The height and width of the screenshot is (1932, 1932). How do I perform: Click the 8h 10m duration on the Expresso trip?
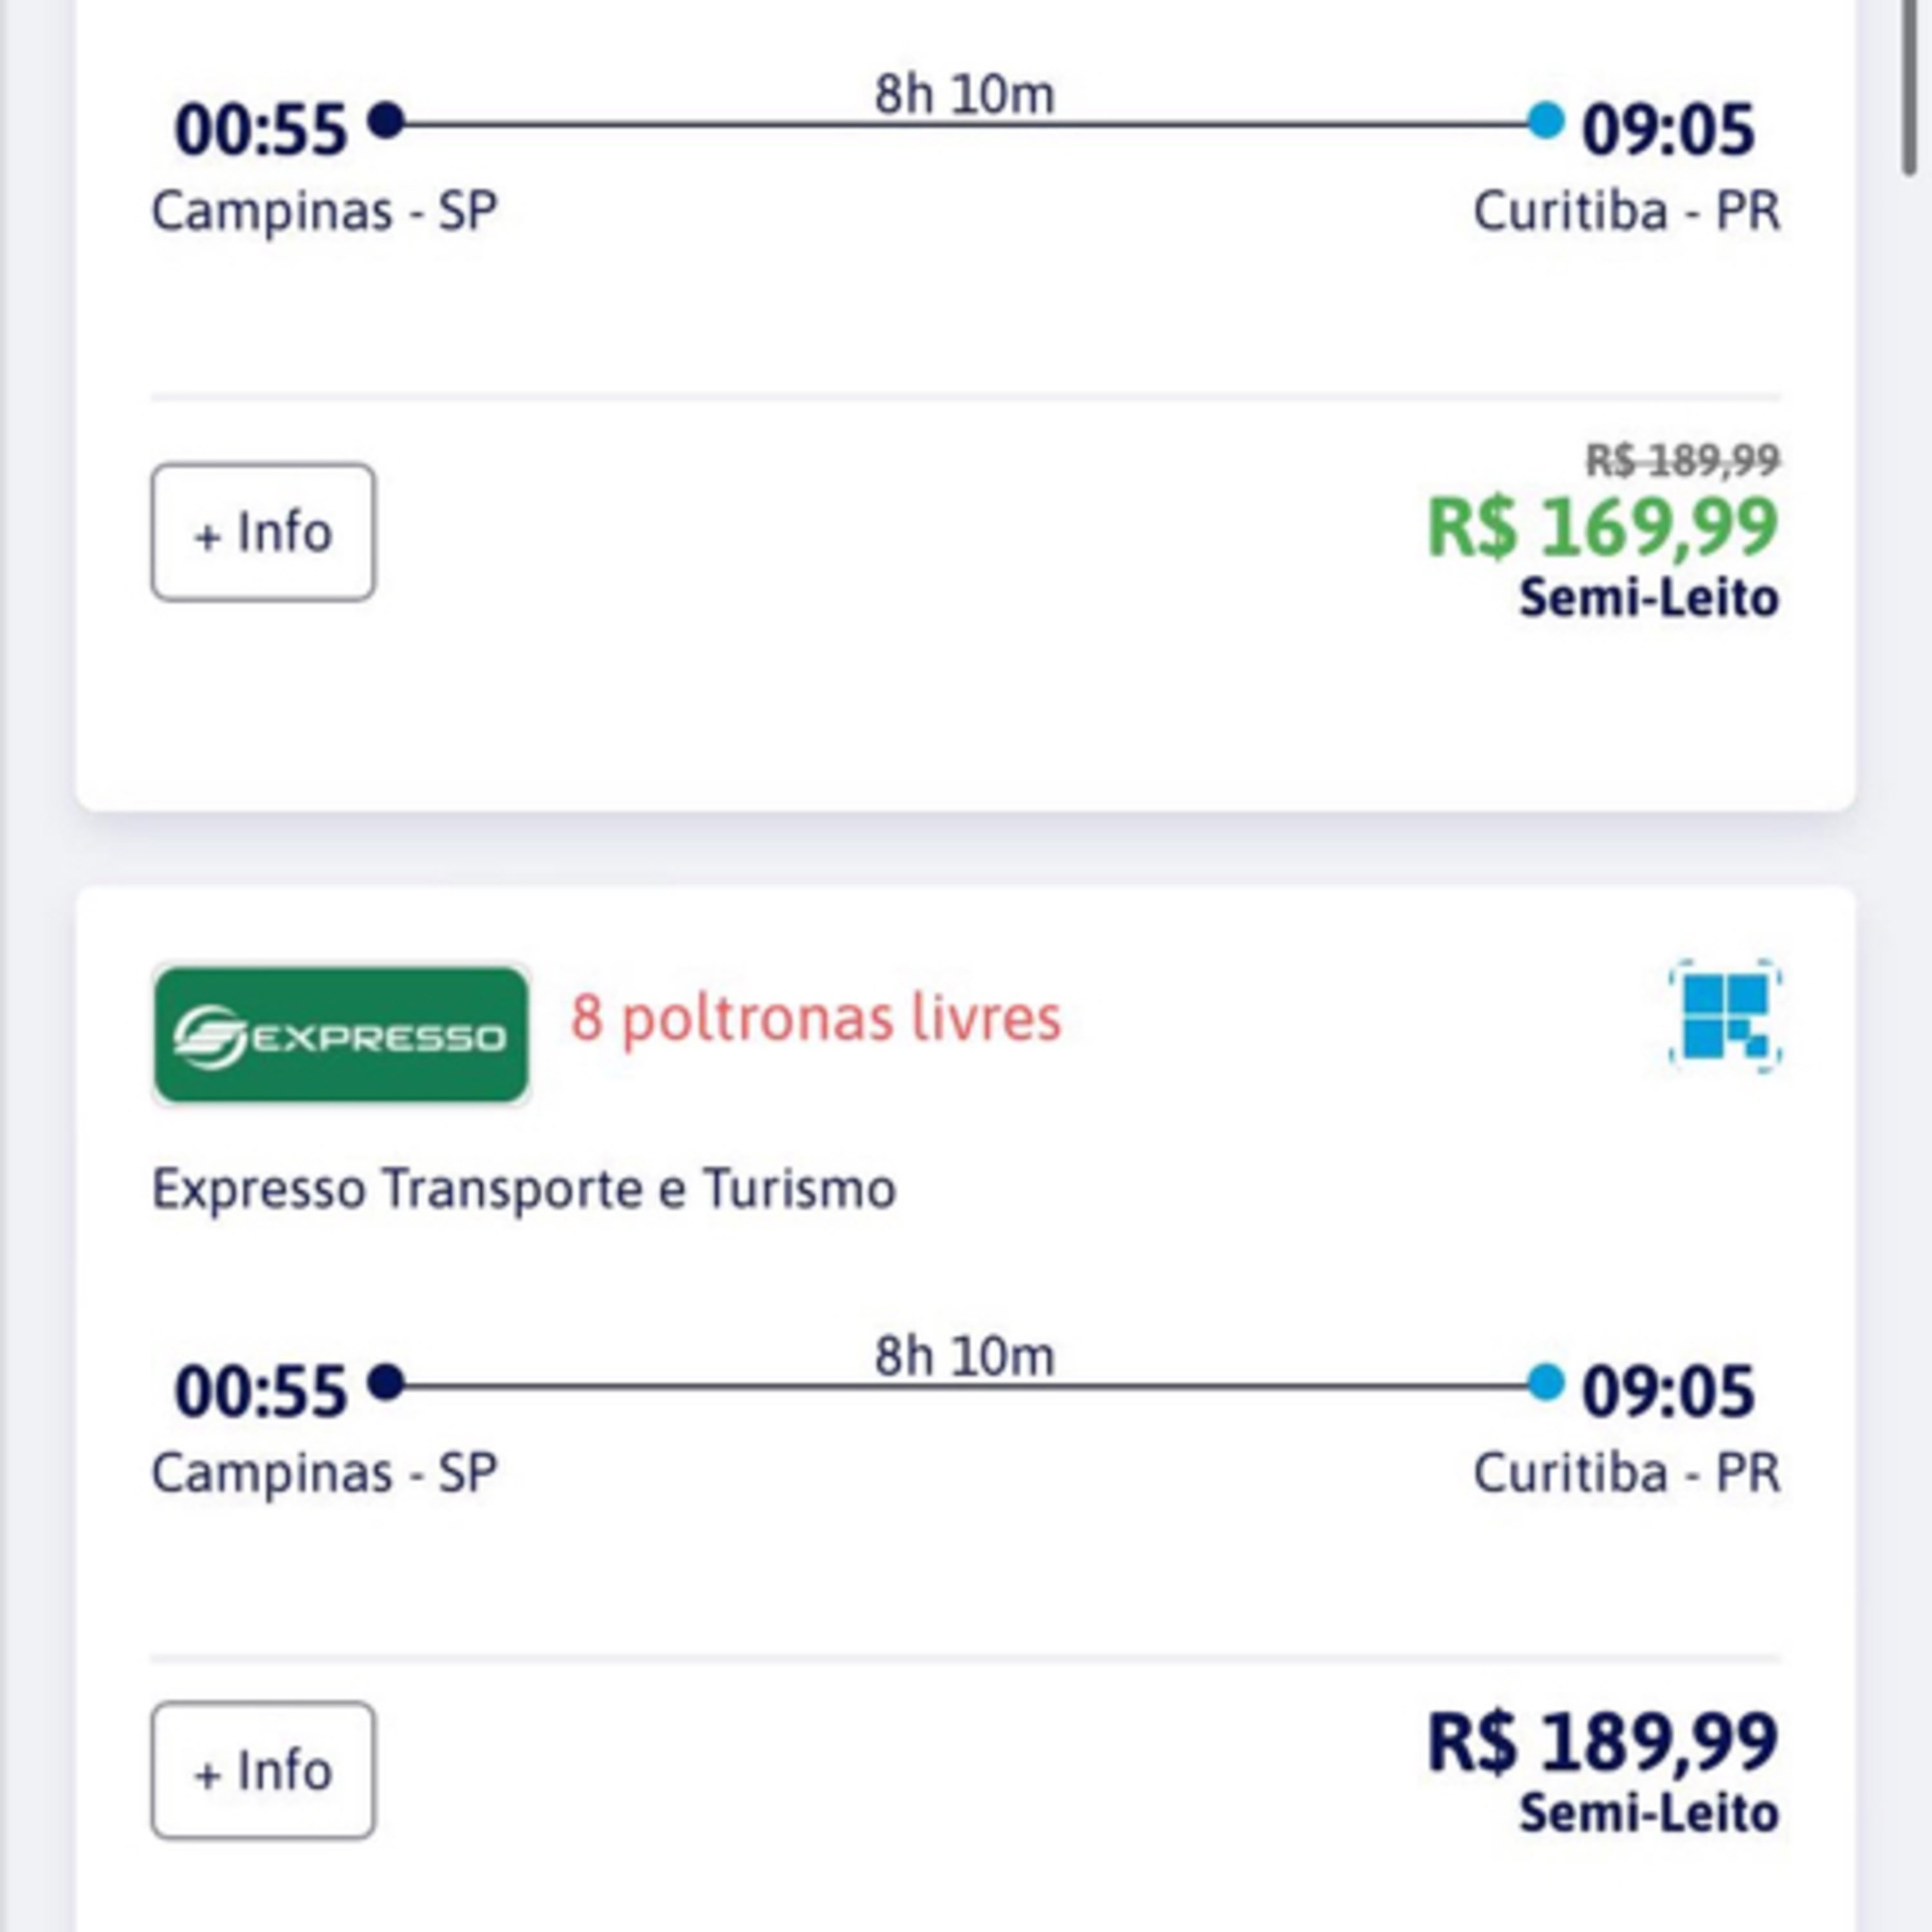click(x=964, y=1357)
